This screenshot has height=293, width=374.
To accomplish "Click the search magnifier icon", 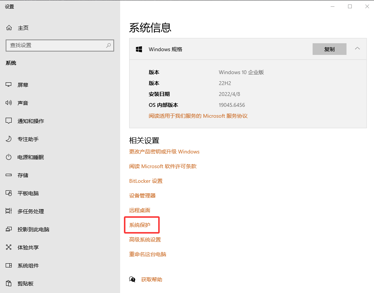I will pos(108,46).
